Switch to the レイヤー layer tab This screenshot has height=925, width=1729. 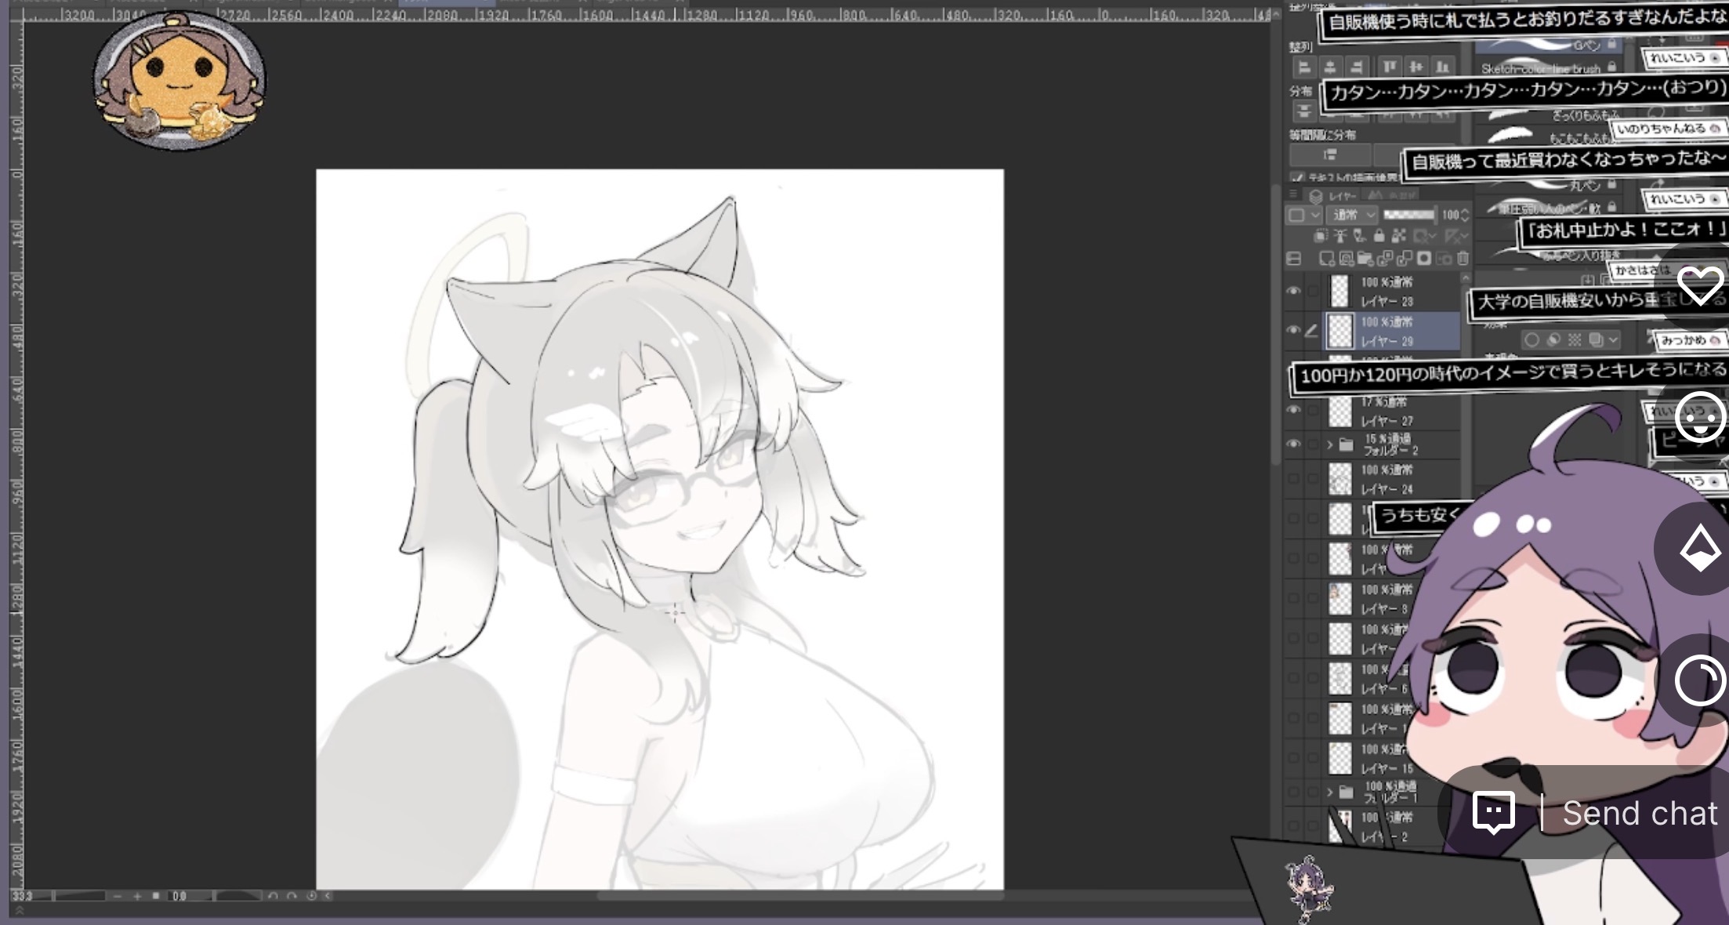tap(1332, 195)
